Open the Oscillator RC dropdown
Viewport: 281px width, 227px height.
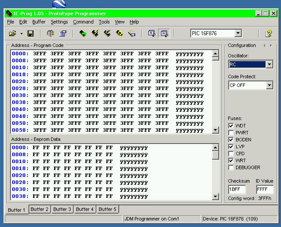[269, 64]
